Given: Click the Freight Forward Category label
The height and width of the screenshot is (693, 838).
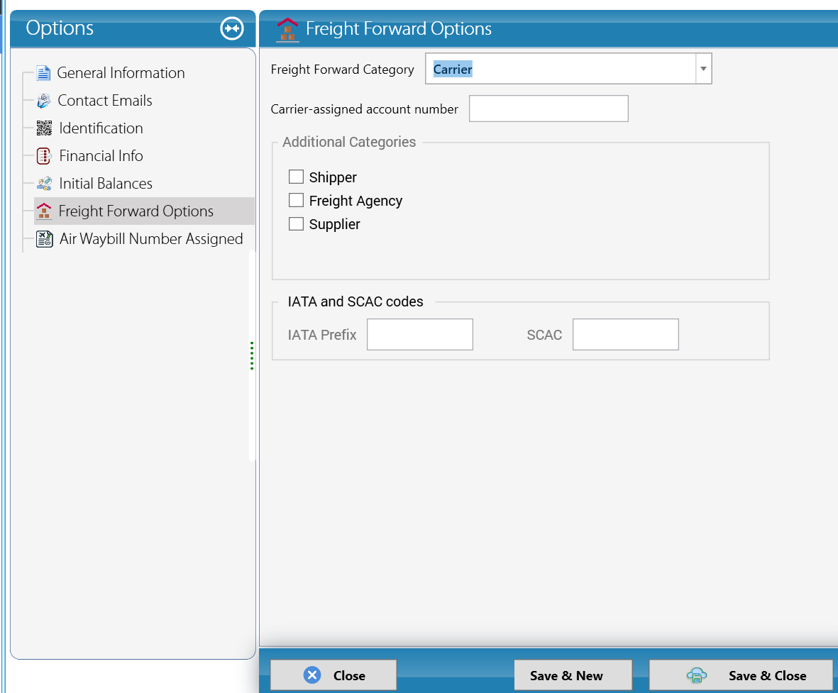Looking at the screenshot, I should [342, 70].
